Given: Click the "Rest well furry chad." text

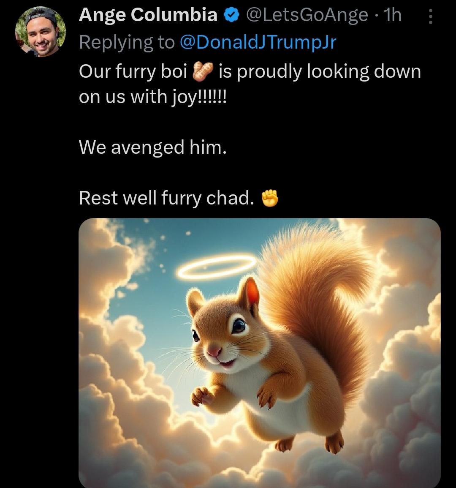Looking at the screenshot, I should tap(167, 198).
